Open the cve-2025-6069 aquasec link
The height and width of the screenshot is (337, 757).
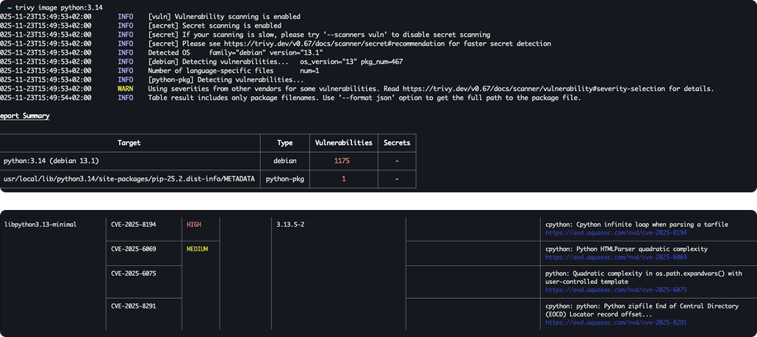point(616,257)
